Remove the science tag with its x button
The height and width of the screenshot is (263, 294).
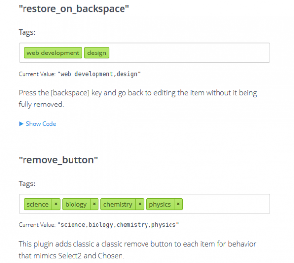coord(56,204)
